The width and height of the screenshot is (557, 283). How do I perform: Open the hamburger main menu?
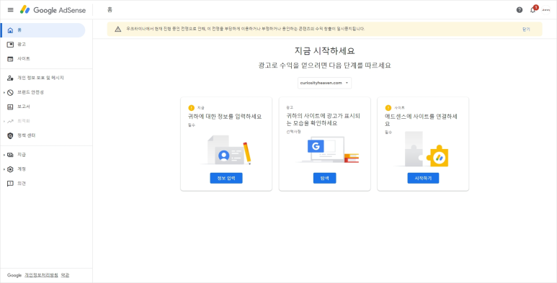click(x=10, y=10)
